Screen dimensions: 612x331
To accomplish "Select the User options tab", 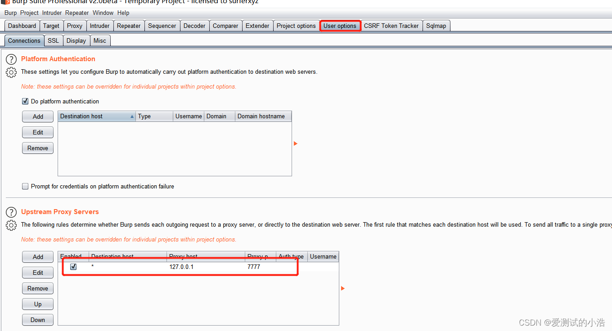I will click(x=340, y=26).
